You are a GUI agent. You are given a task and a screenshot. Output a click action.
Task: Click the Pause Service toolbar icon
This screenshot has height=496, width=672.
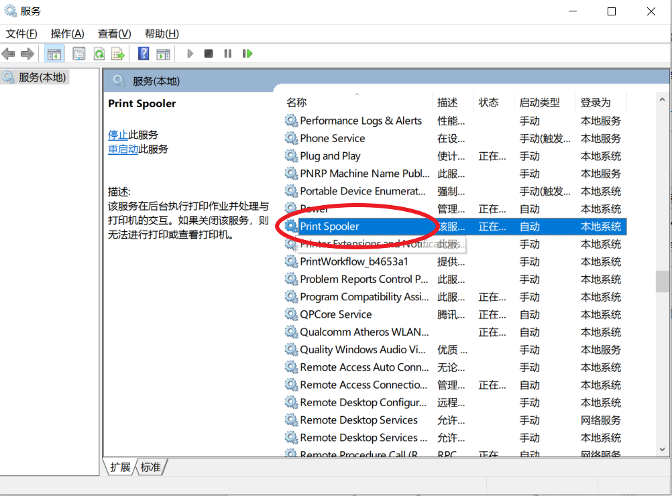228,54
